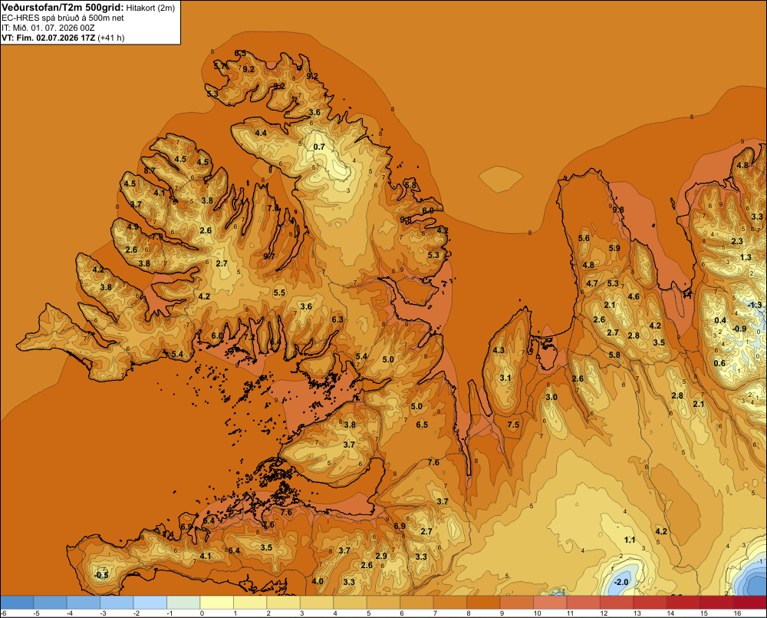Click the 8.7 temperature label in the Westfjords
767x618 pixels.
[150, 170]
